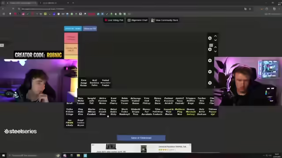This screenshot has height=158, width=282.
Task: Open a new browser tab
Action: tap(73, 3)
